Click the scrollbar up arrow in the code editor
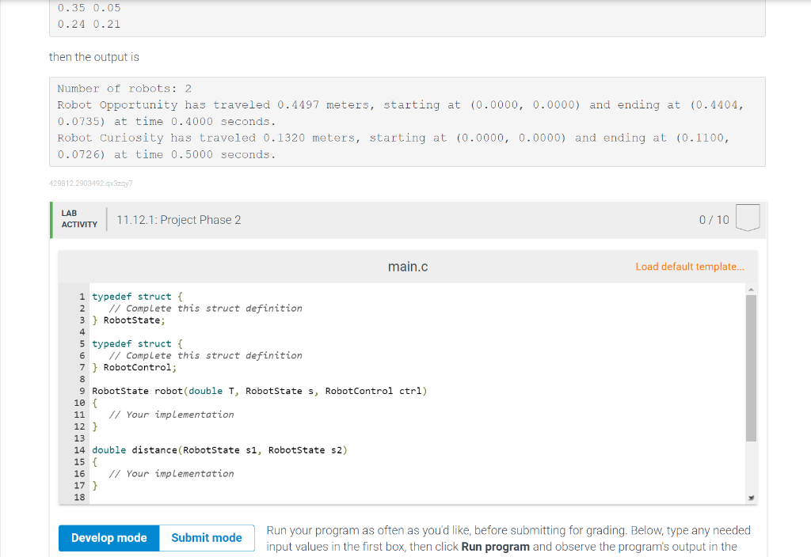This screenshot has height=557, width=811. click(749, 290)
